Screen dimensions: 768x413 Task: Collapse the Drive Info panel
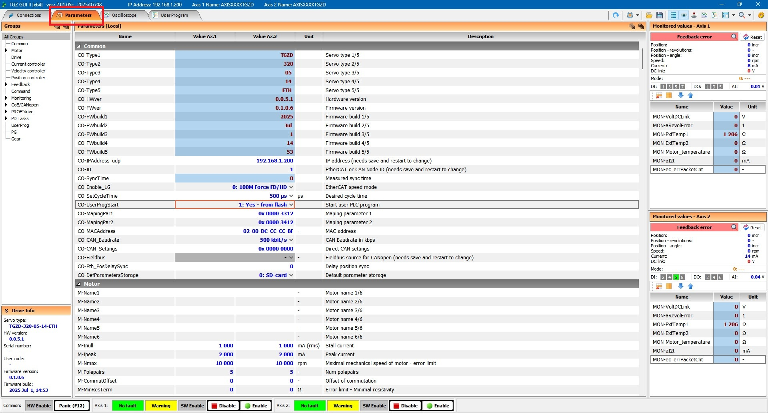[x=7, y=311]
